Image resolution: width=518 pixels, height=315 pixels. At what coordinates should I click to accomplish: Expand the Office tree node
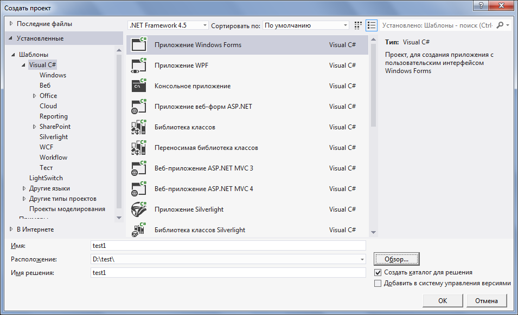point(34,96)
